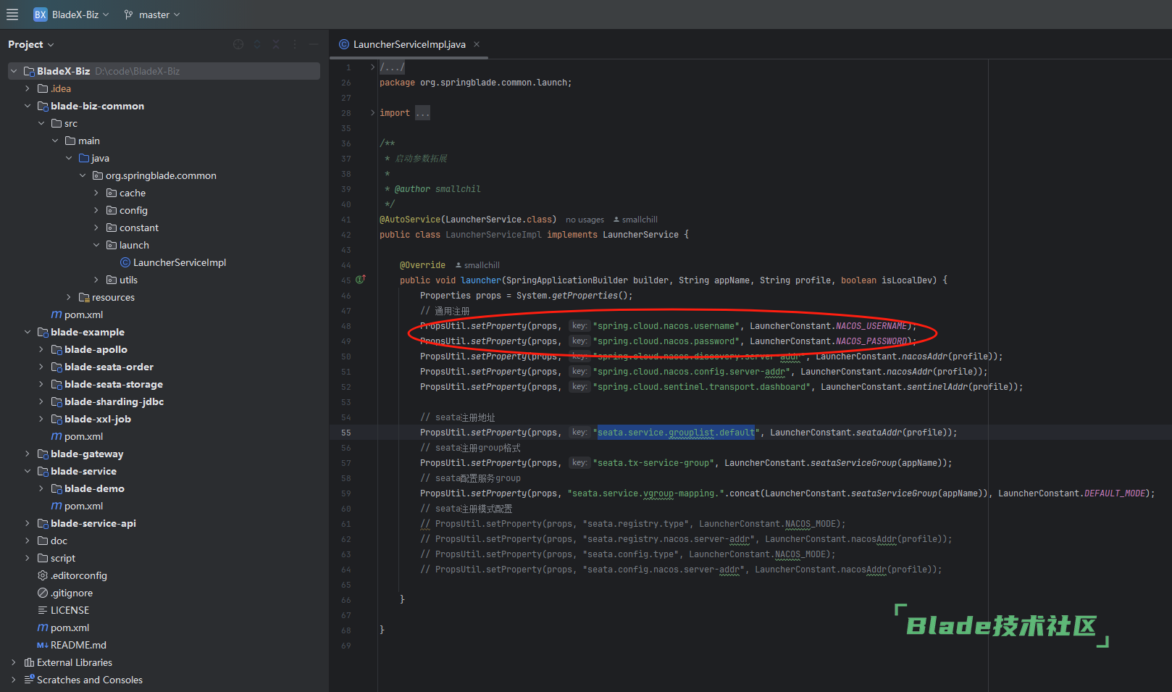Expand the resources folder
1172x692 pixels.
tap(69, 297)
